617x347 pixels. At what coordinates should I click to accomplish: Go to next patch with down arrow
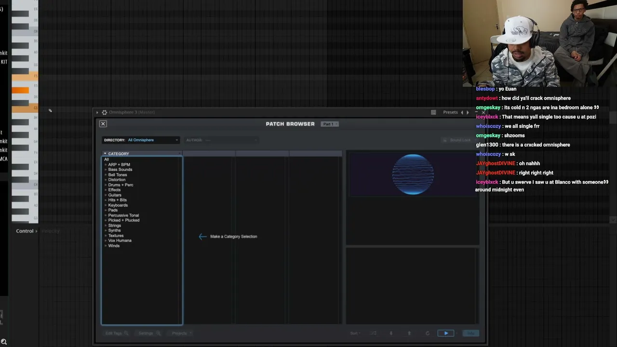pyautogui.click(x=391, y=334)
